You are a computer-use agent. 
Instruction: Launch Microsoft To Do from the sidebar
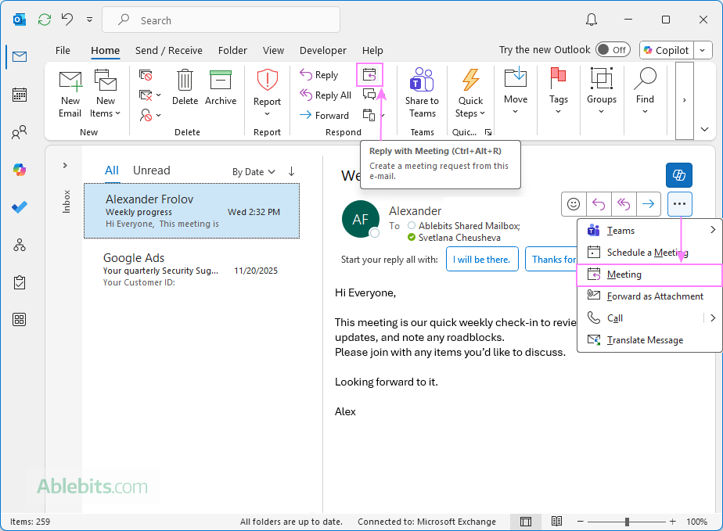click(x=19, y=207)
